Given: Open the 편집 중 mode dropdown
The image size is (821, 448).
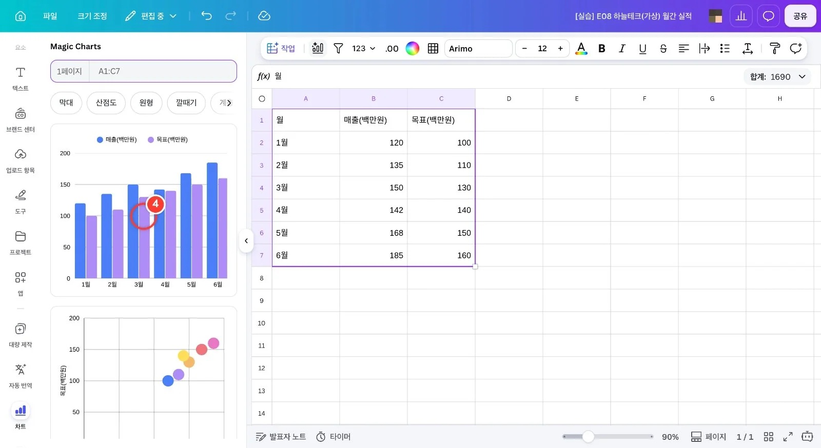Looking at the screenshot, I should coord(151,16).
